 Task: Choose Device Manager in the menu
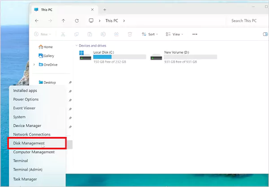pos(27,126)
